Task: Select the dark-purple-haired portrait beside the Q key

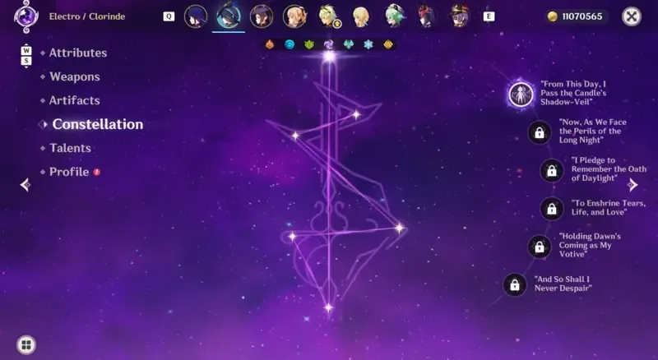Action: click(196, 16)
